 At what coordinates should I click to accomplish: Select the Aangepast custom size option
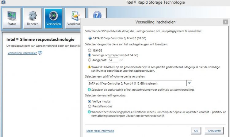point(90,60)
